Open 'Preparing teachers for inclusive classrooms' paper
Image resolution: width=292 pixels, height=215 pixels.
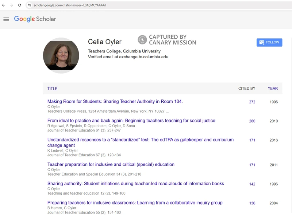pos(135,203)
